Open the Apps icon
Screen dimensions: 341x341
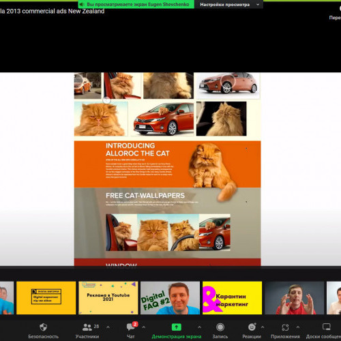point(285,327)
